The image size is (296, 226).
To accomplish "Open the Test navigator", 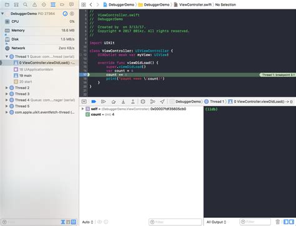I will [x=44, y=4].
